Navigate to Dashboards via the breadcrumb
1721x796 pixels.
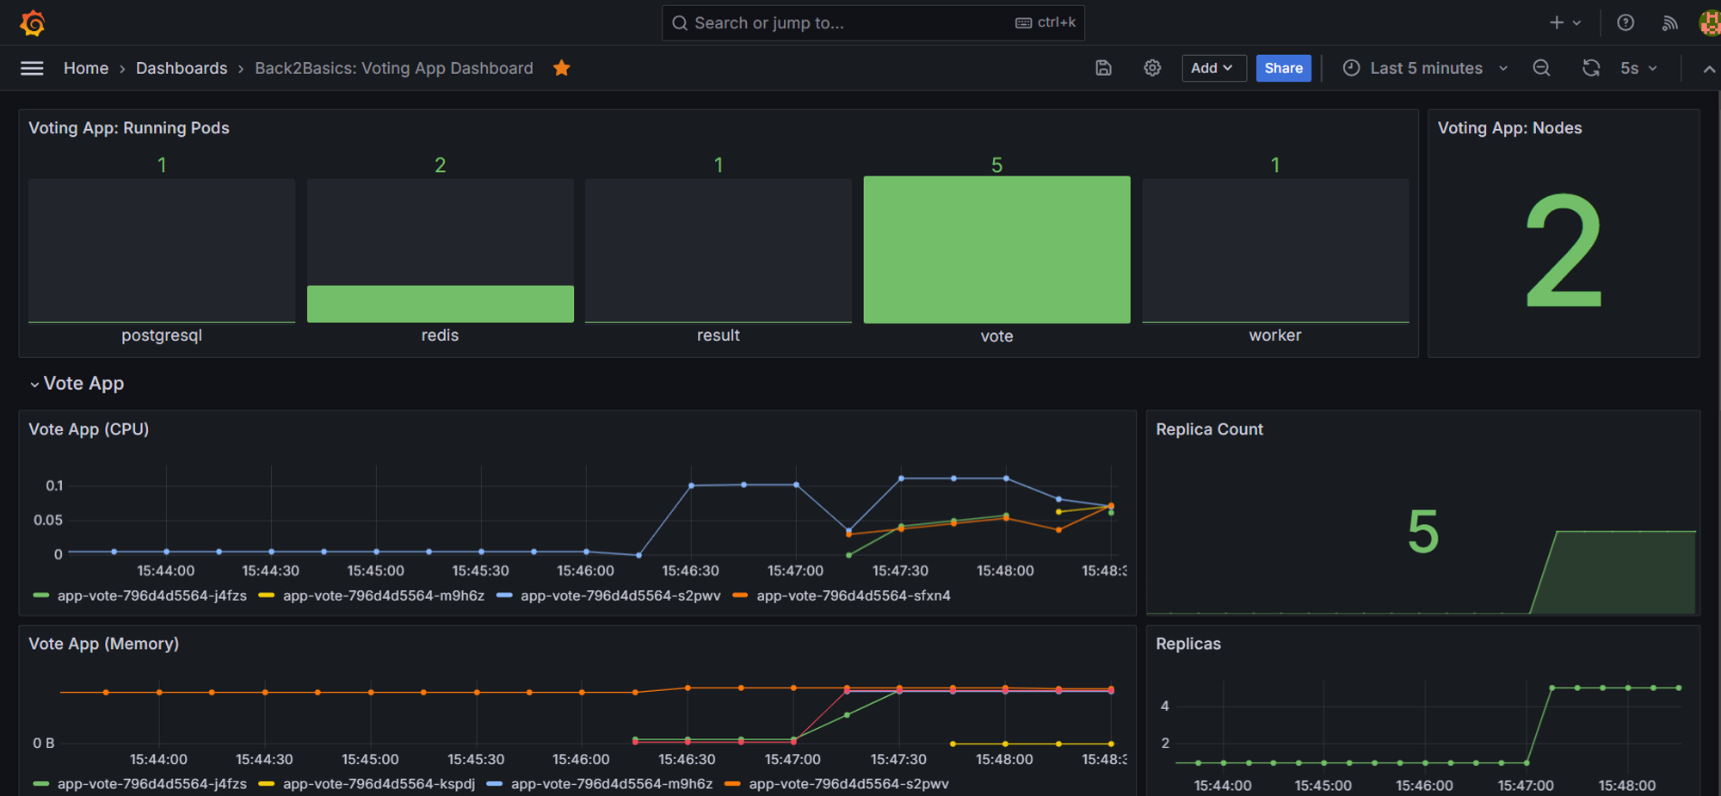[182, 68]
